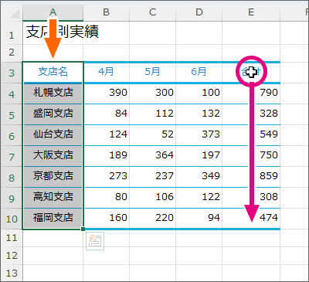Click the cell containing 349
Image resolution: width=309 pixels, height=282 pixels.
[199, 177]
